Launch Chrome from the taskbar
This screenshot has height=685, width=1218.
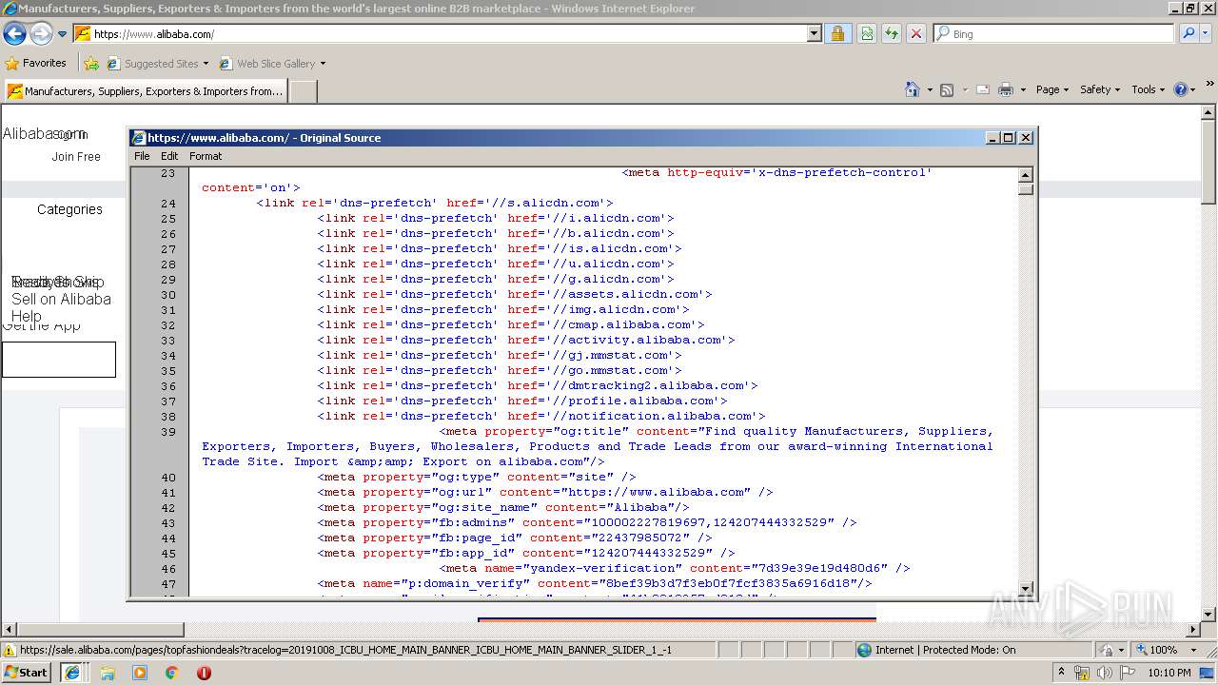tap(172, 673)
